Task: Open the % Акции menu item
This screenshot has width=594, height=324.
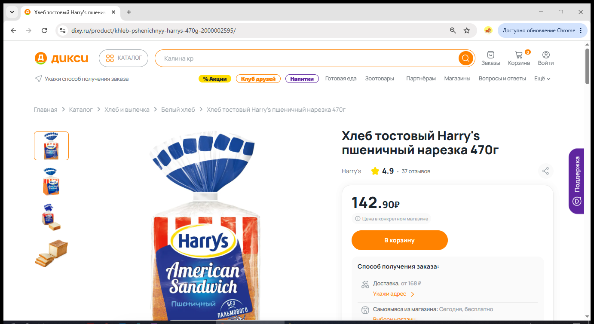Action: point(215,79)
